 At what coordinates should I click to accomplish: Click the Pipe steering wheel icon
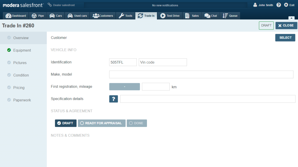point(34,16)
